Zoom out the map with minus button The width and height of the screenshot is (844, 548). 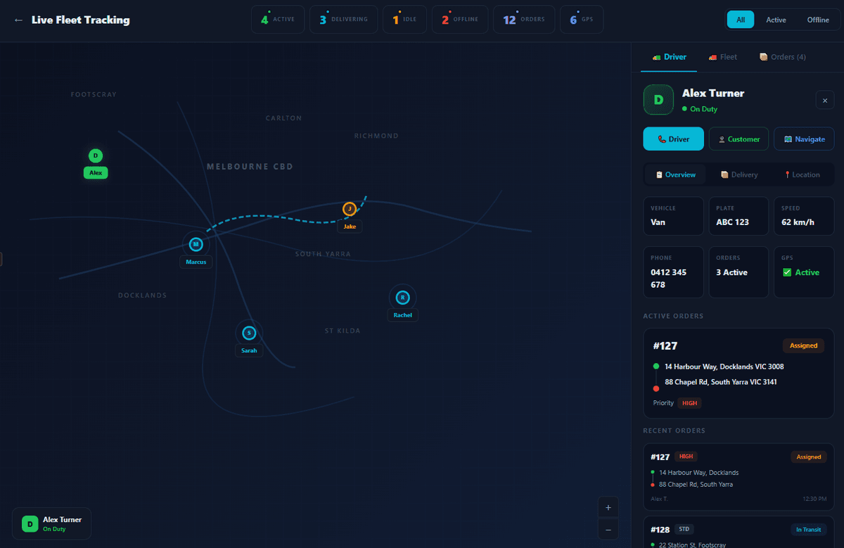[x=608, y=530]
